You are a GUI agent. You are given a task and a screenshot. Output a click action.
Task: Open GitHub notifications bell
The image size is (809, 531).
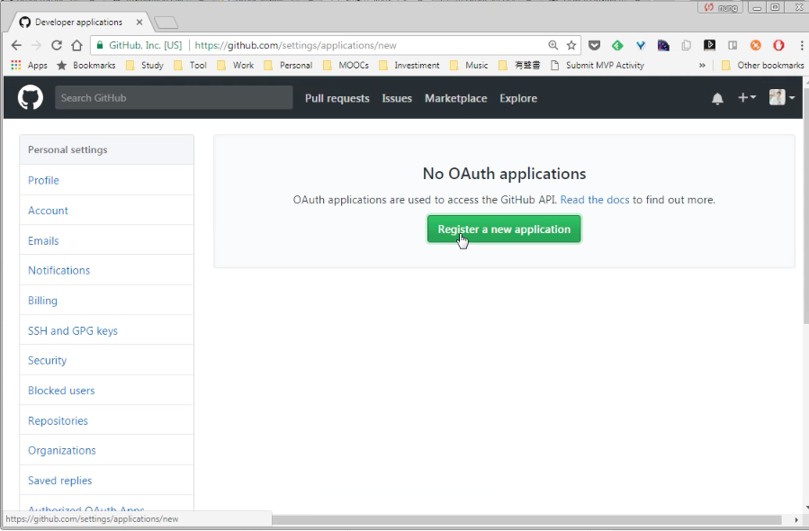[x=717, y=99]
